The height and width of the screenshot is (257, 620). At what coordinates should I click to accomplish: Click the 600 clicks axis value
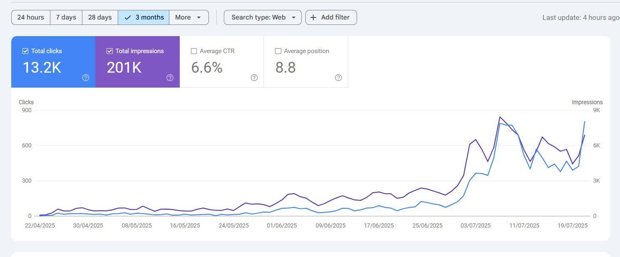point(26,145)
